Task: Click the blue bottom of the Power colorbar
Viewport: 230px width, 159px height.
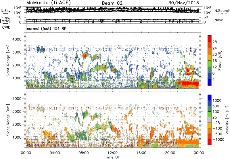Action: pyautogui.click(x=210, y=83)
